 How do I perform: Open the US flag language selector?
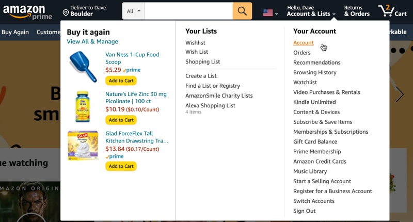point(271,13)
